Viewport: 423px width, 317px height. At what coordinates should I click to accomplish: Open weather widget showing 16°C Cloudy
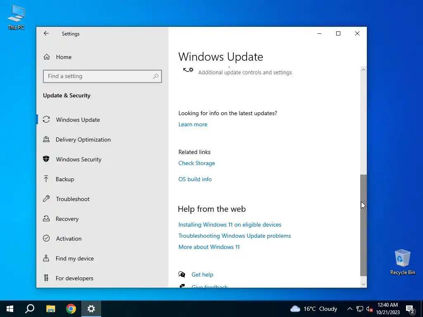pyautogui.click(x=314, y=309)
